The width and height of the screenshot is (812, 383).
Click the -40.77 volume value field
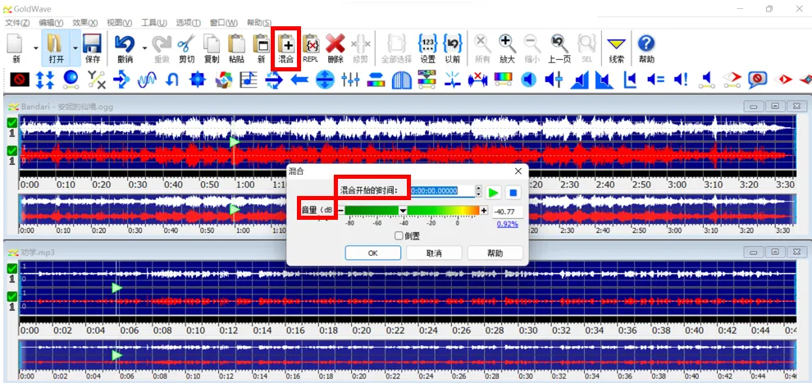point(508,211)
